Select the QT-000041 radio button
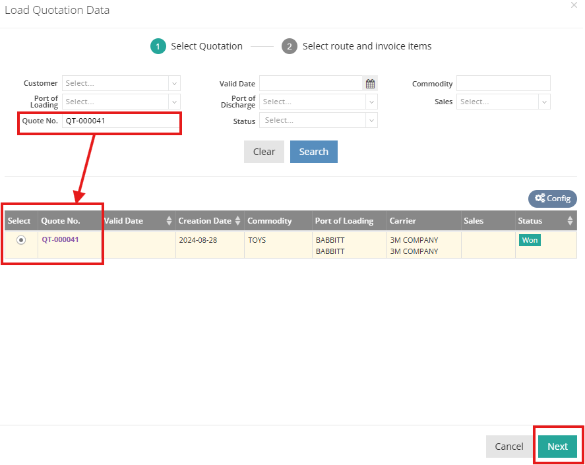585x465 pixels. [x=20, y=239]
